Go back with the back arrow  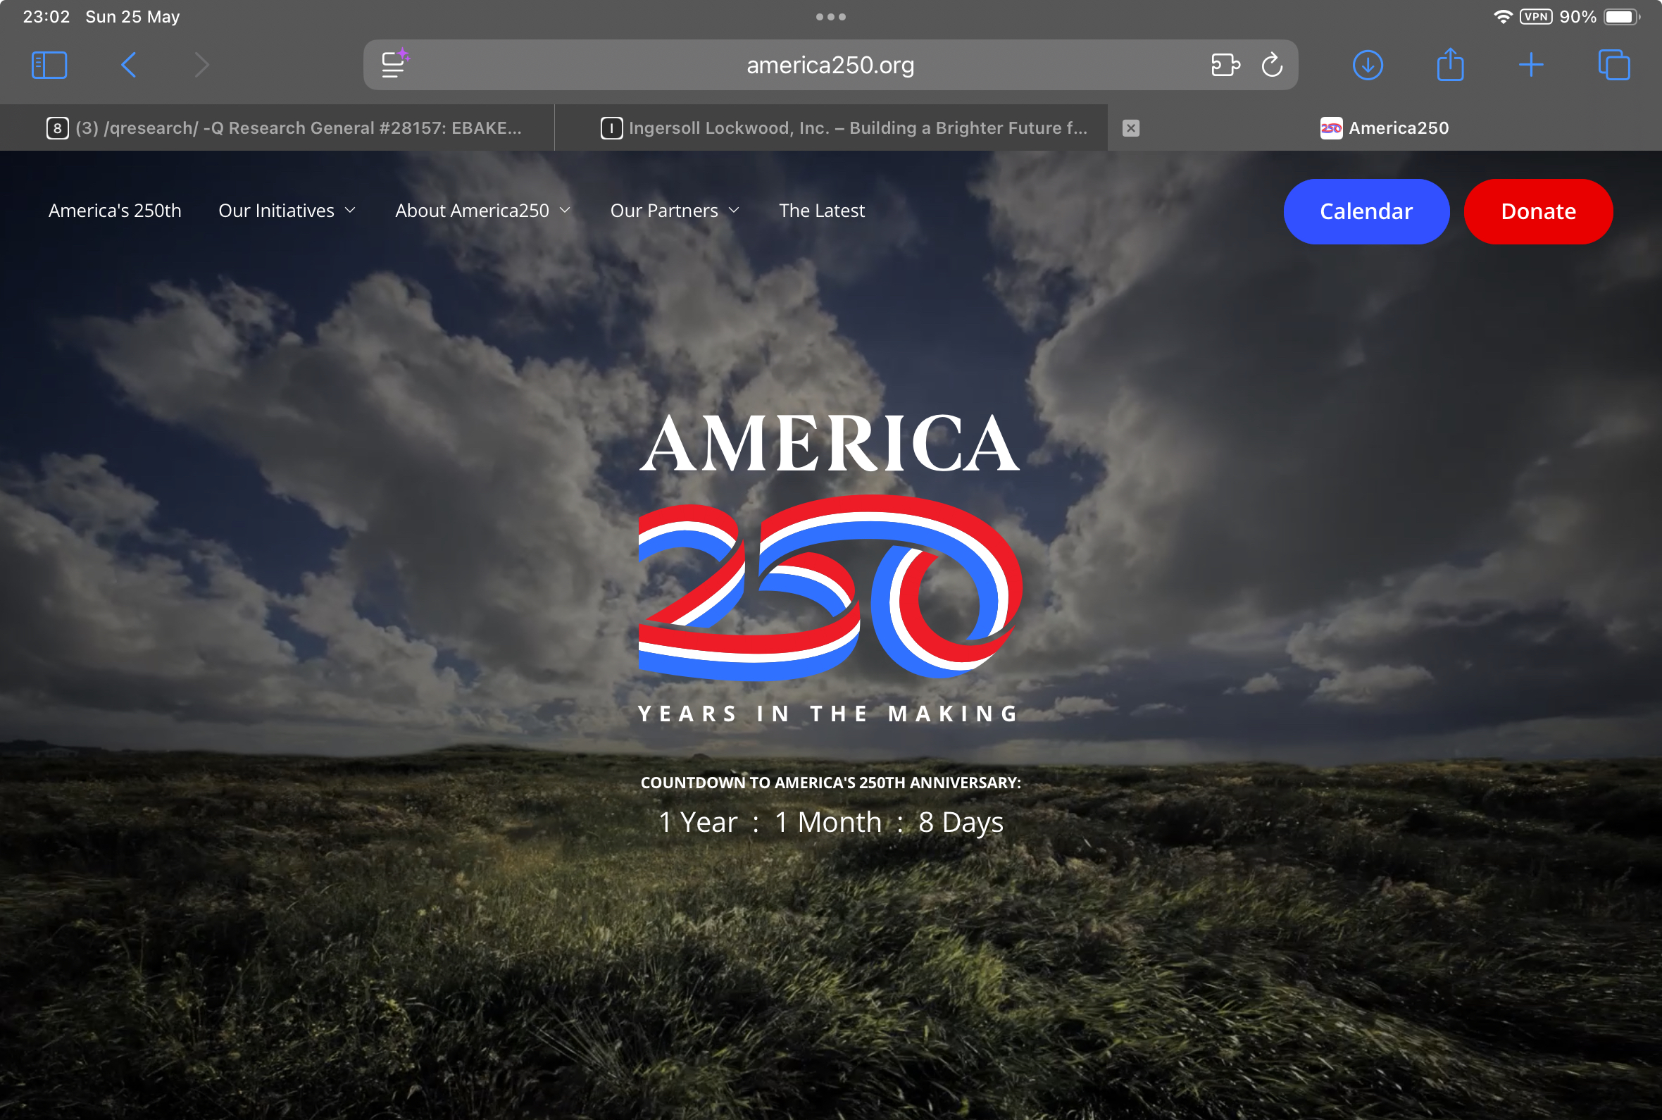coord(128,65)
